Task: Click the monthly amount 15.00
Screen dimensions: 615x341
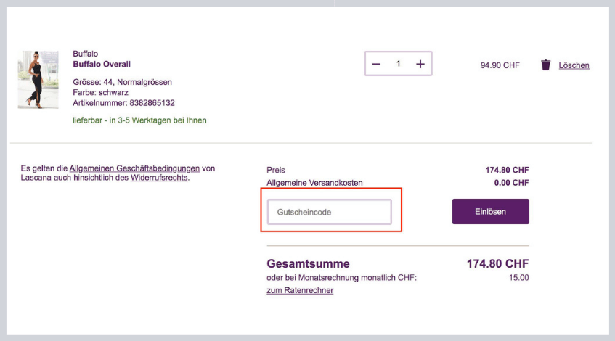Action: pyautogui.click(x=518, y=277)
